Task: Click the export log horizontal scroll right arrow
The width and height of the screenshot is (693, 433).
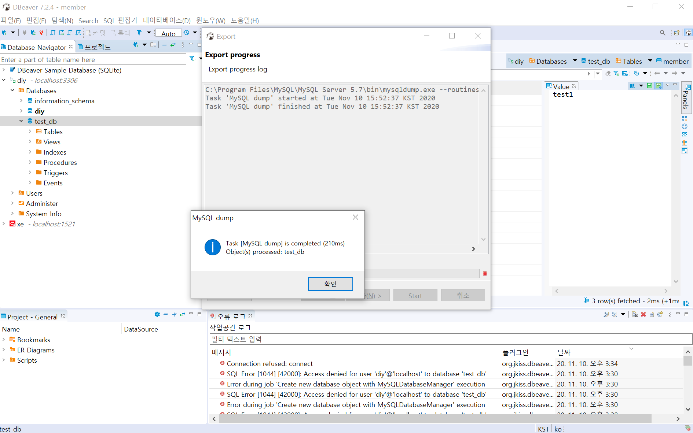Action: [x=473, y=249]
